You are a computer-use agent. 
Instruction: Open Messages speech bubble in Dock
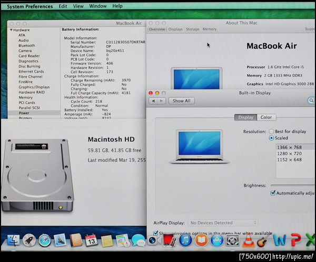click(x=138, y=240)
